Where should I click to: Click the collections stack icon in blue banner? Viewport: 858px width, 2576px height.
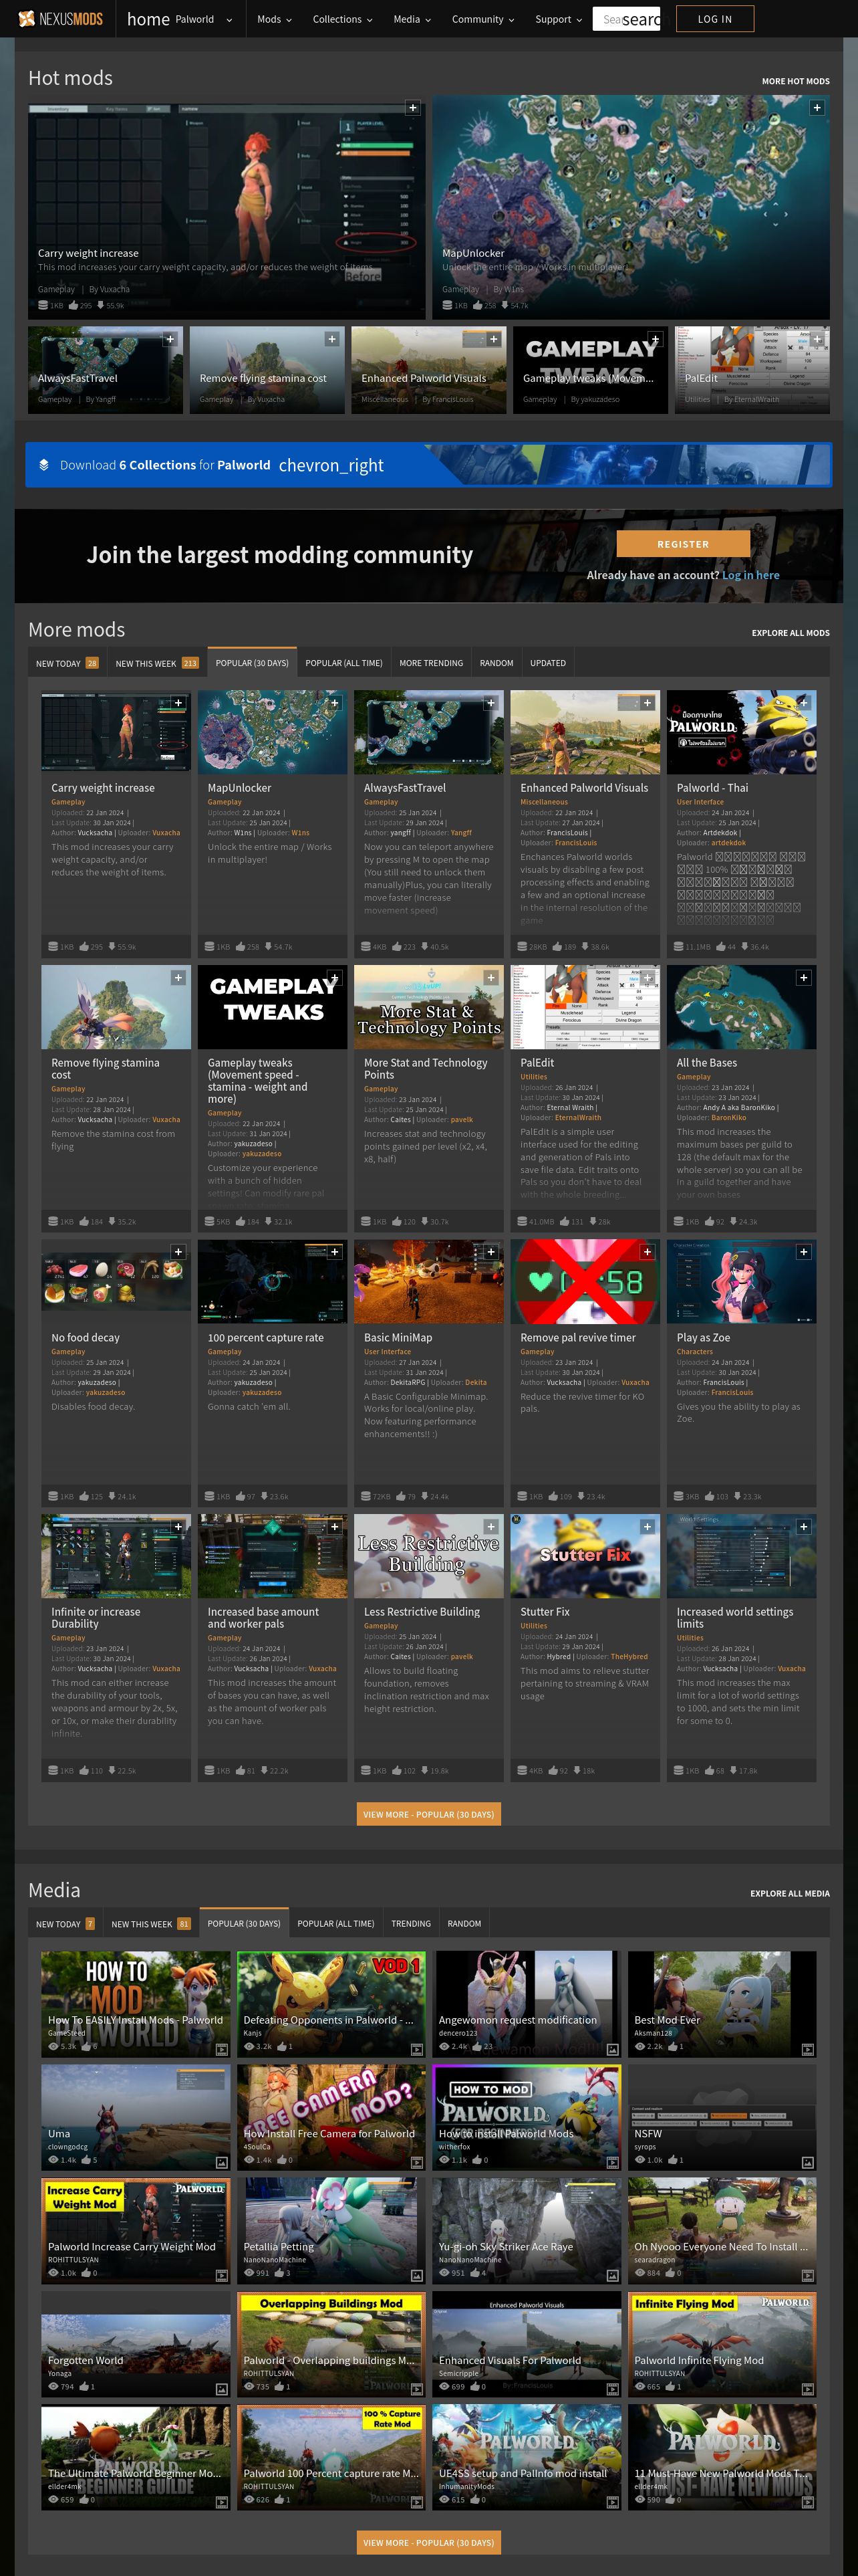coord(44,465)
